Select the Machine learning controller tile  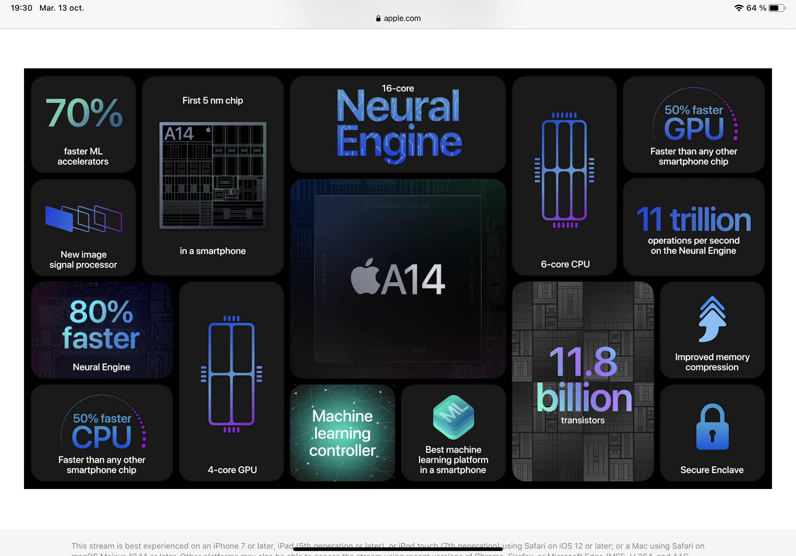click(342, 433)
